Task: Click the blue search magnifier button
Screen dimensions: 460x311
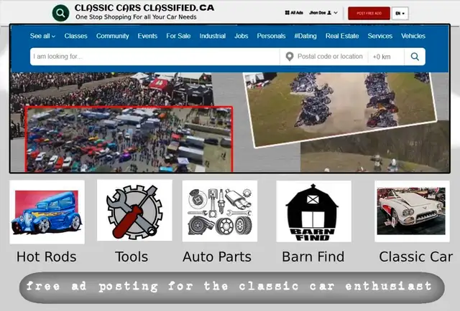Action: pos(415,57)
